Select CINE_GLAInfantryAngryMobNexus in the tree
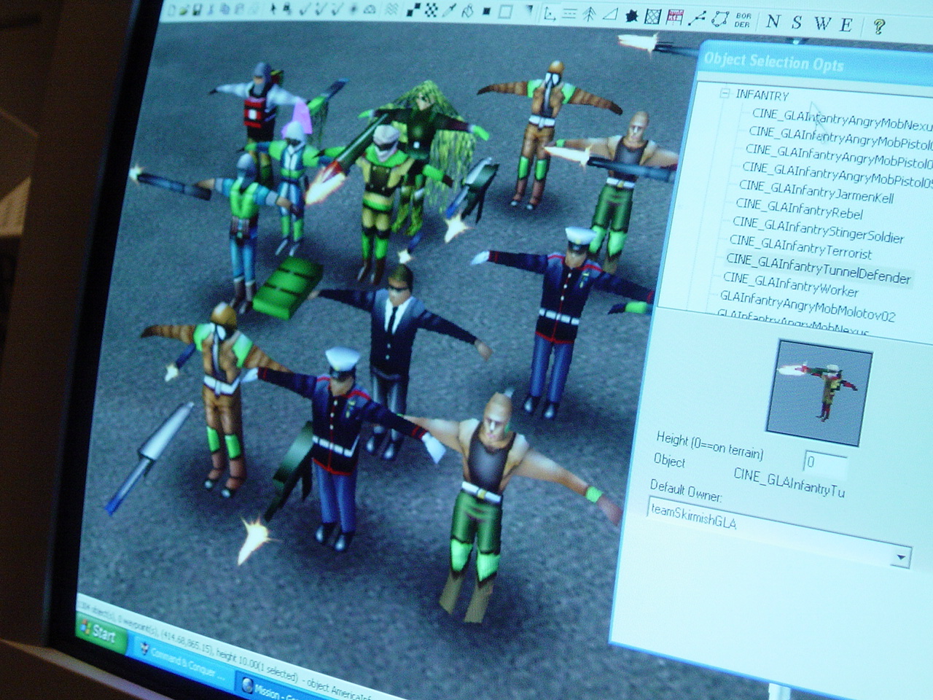Image resolution: width=933 pixels, height=700 pixels. (x=841, y=119)
